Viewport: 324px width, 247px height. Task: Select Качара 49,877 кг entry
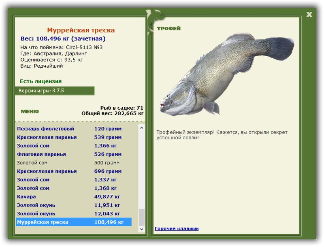pyautogui.click(x=74, y=196)
